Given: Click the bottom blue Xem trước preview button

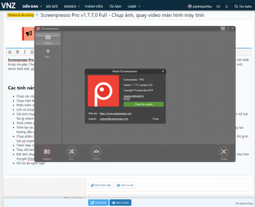Looking at the screenshot, I should [120, 202].
